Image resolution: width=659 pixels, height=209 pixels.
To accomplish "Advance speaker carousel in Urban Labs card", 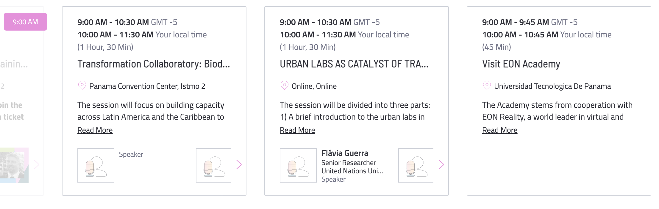I will tap(441, 164).
